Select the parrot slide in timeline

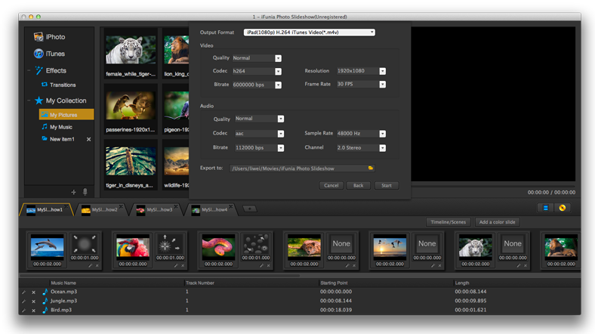[133, 247]
